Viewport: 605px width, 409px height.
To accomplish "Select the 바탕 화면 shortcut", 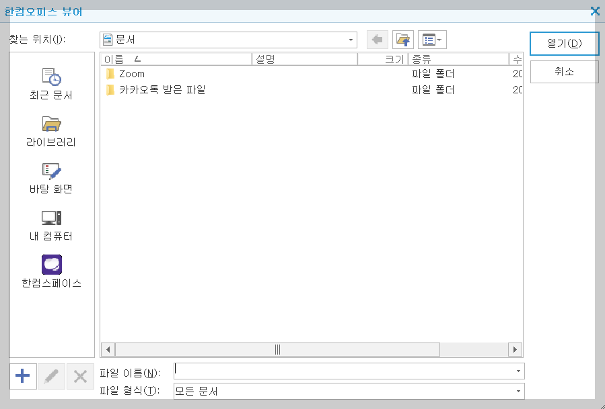I will (51, 179).
